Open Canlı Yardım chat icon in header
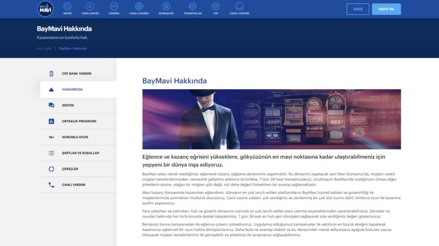Viewport: 439px width, 246px height. click(x=240, y=7)
